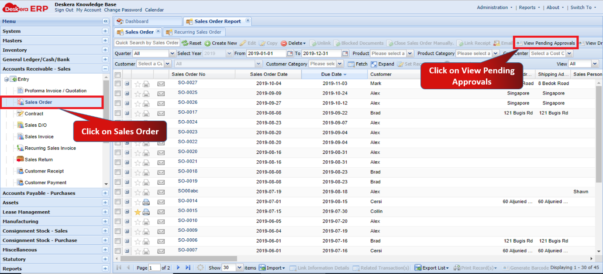Open Recurring Sales Invoice entry
Viewport: 603px width, 274px height.
(x=50, y=148)
